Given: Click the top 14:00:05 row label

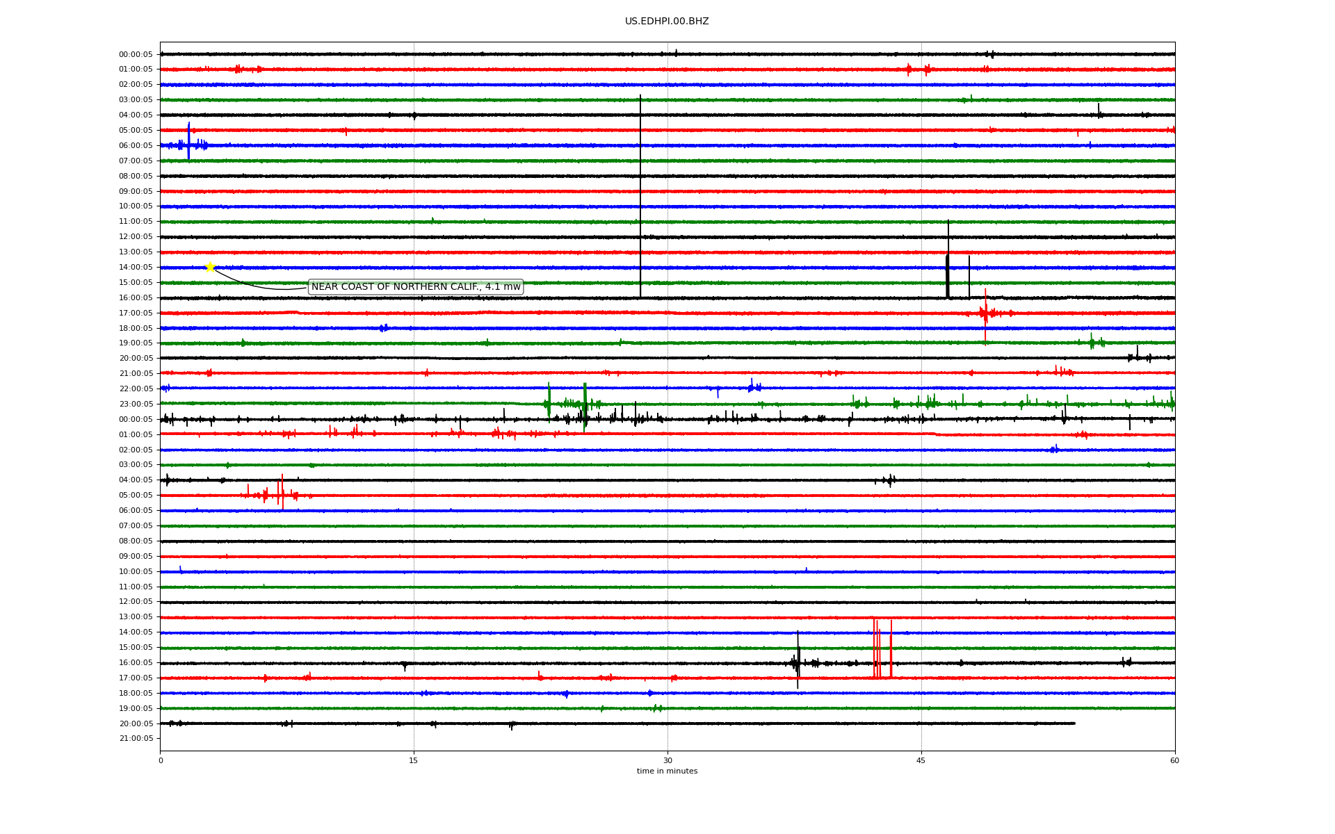Looking at the screenshot, I should pos(136,268).
